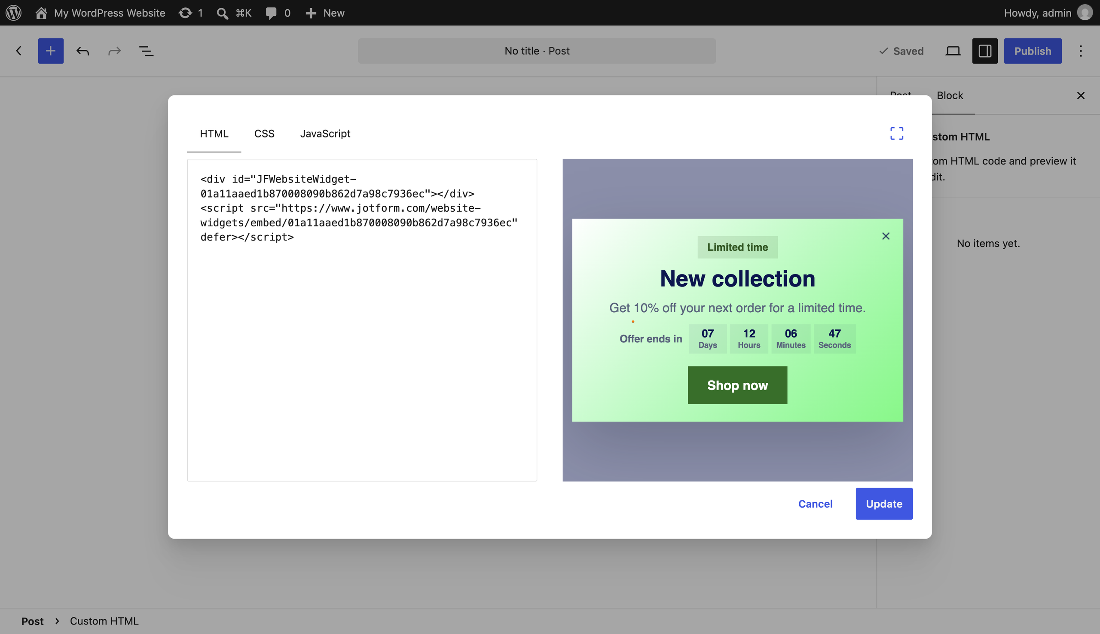Click the Update button
Image resolution: width=1100 pixels, height=634 pixels.
point(883,504)
